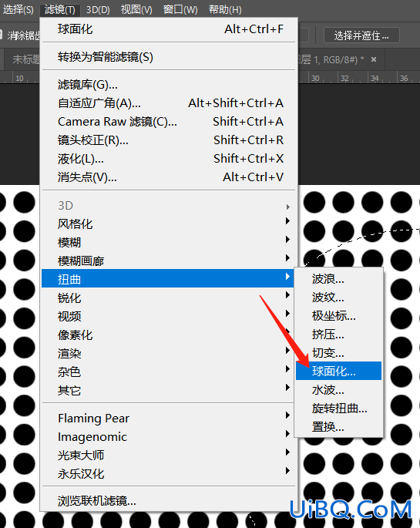Open the 帮助(H) menu
Viewport: 420px width, 528px height.
tap(225, 9)
